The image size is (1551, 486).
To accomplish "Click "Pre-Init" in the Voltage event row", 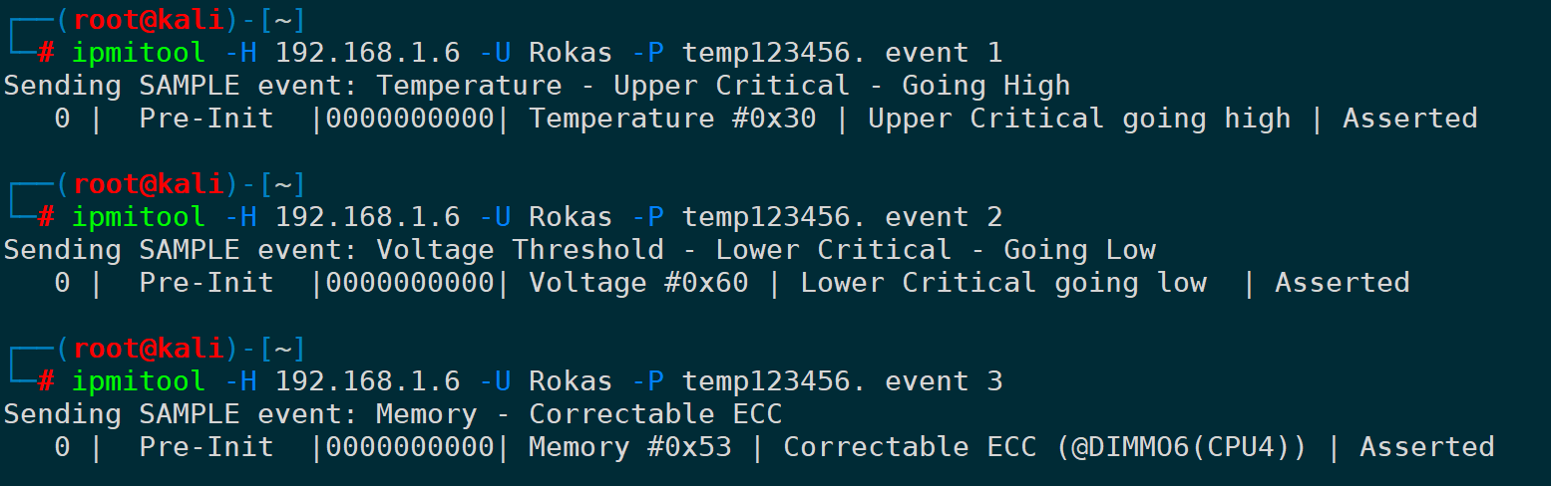I will (206, 283).
